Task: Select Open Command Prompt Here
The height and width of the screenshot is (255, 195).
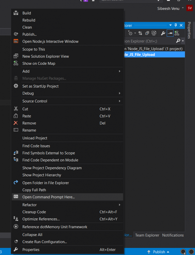Action: [x=49, y=197]
